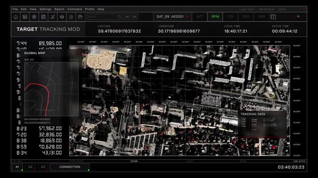Click the Global Map minimap thumbnail
Viewport: 318px width, 178px height.
point(51,89)
